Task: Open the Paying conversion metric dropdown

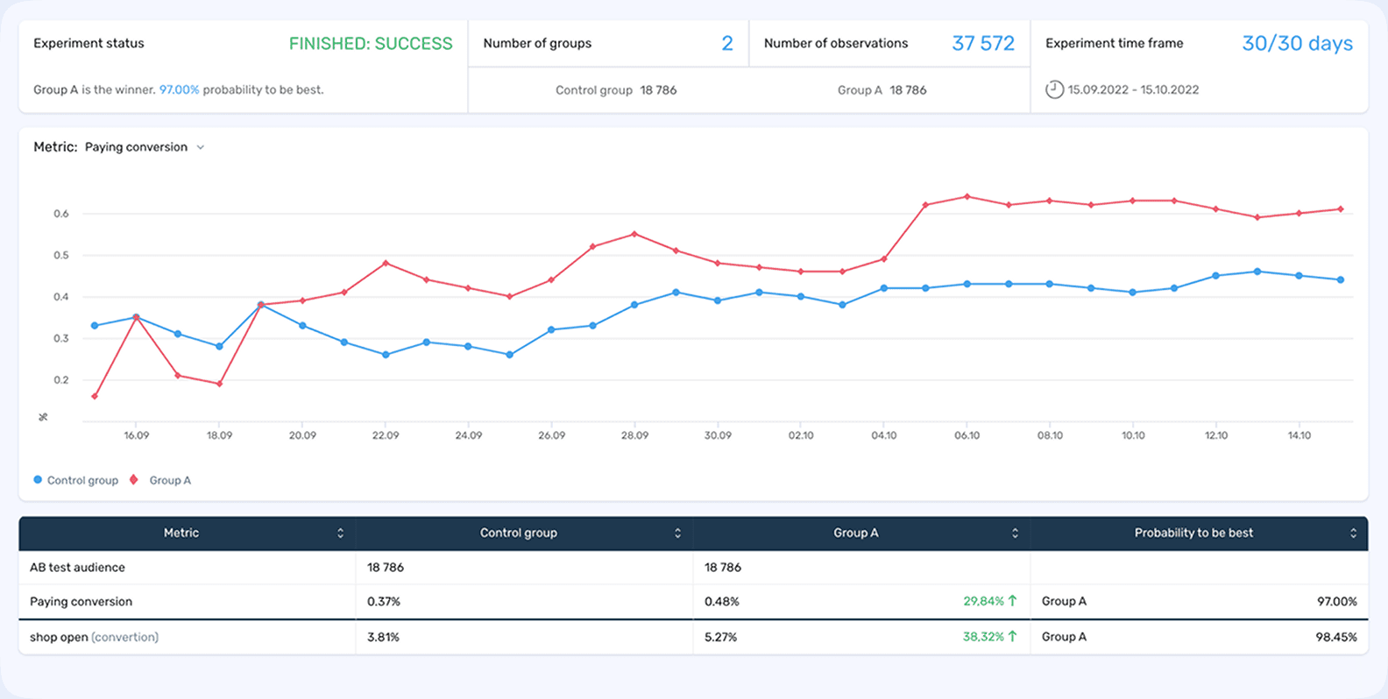Action: pyautogui.click(x=137, y=147)
